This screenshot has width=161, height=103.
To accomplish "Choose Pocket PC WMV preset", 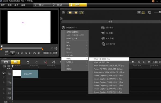I will [109, 69].
